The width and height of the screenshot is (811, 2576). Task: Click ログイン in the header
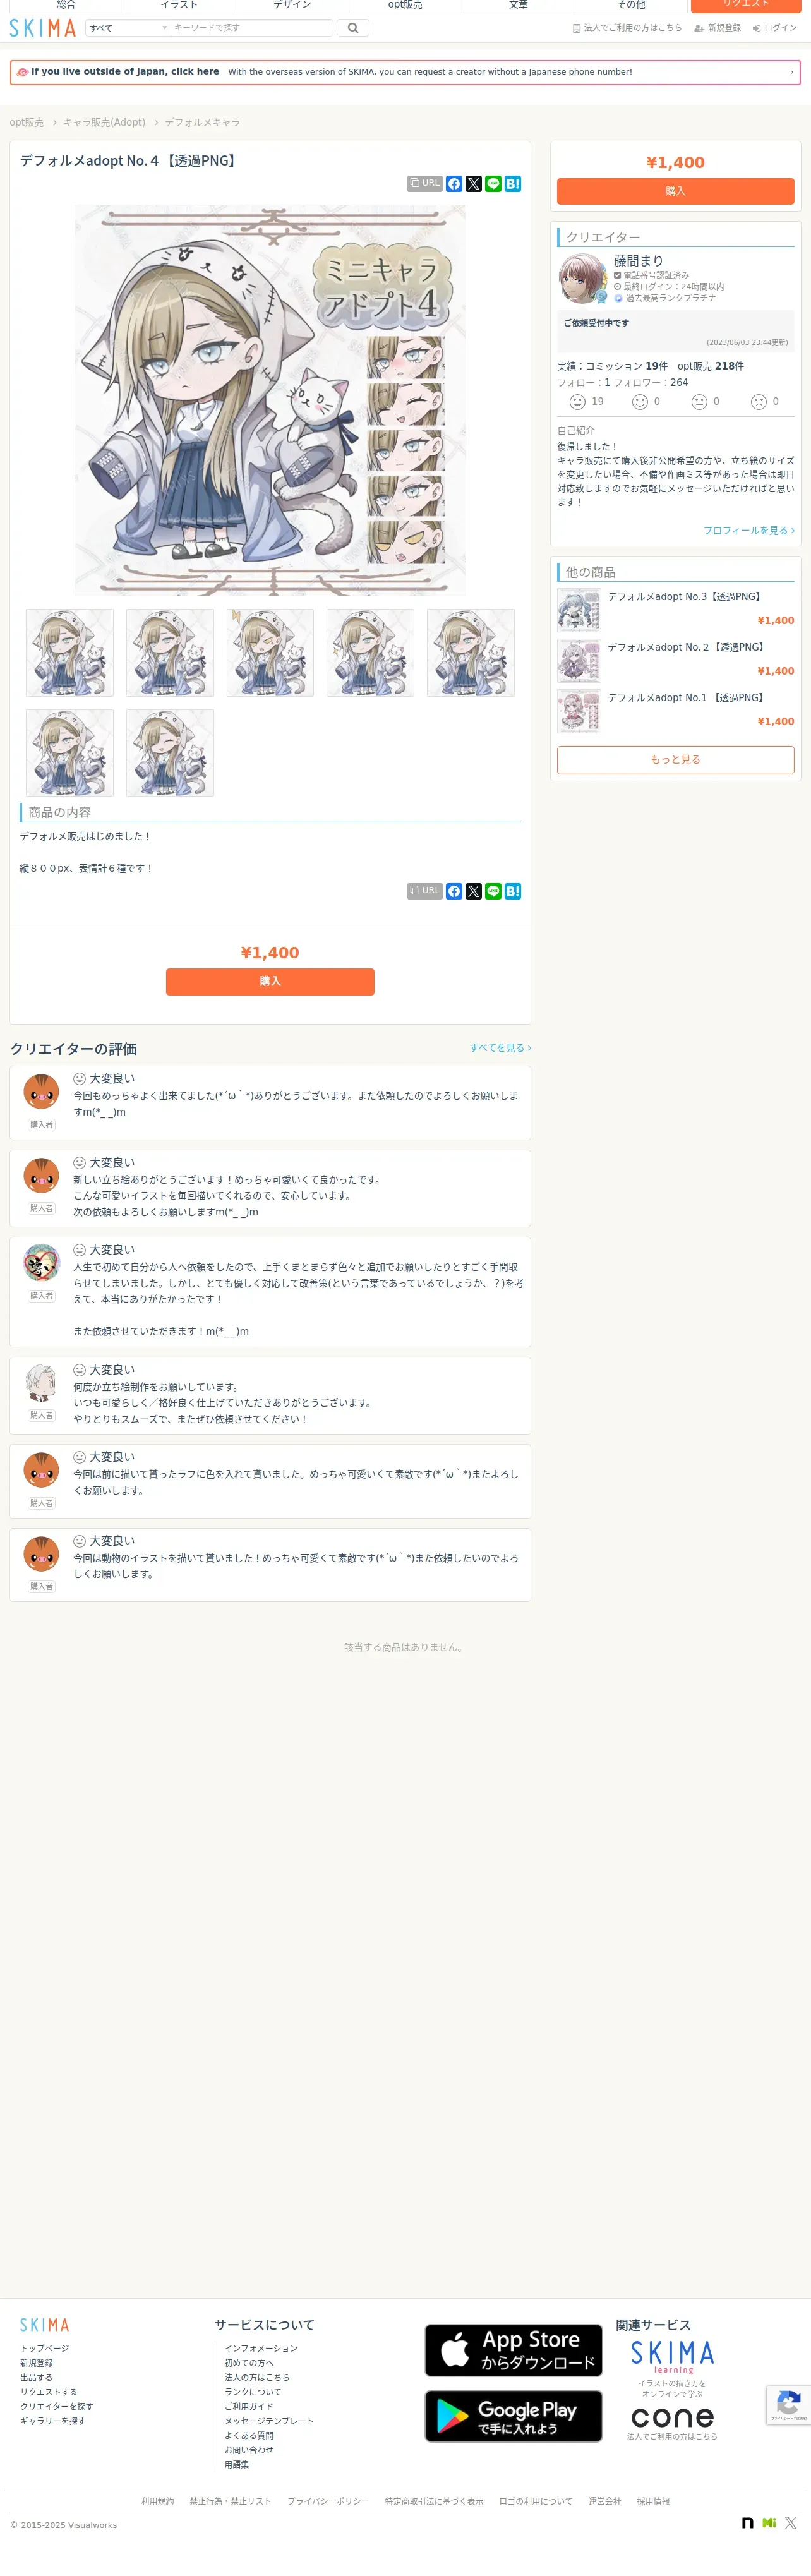pos(775,28)
